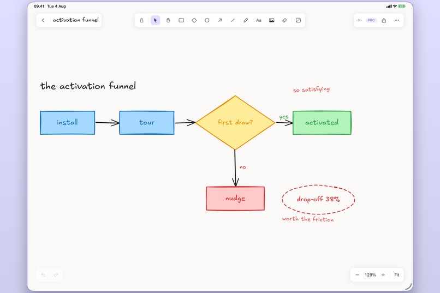Select the arrow from tour to diamond
This screenshot has width=440, height=293.
(x=185, y=123)
